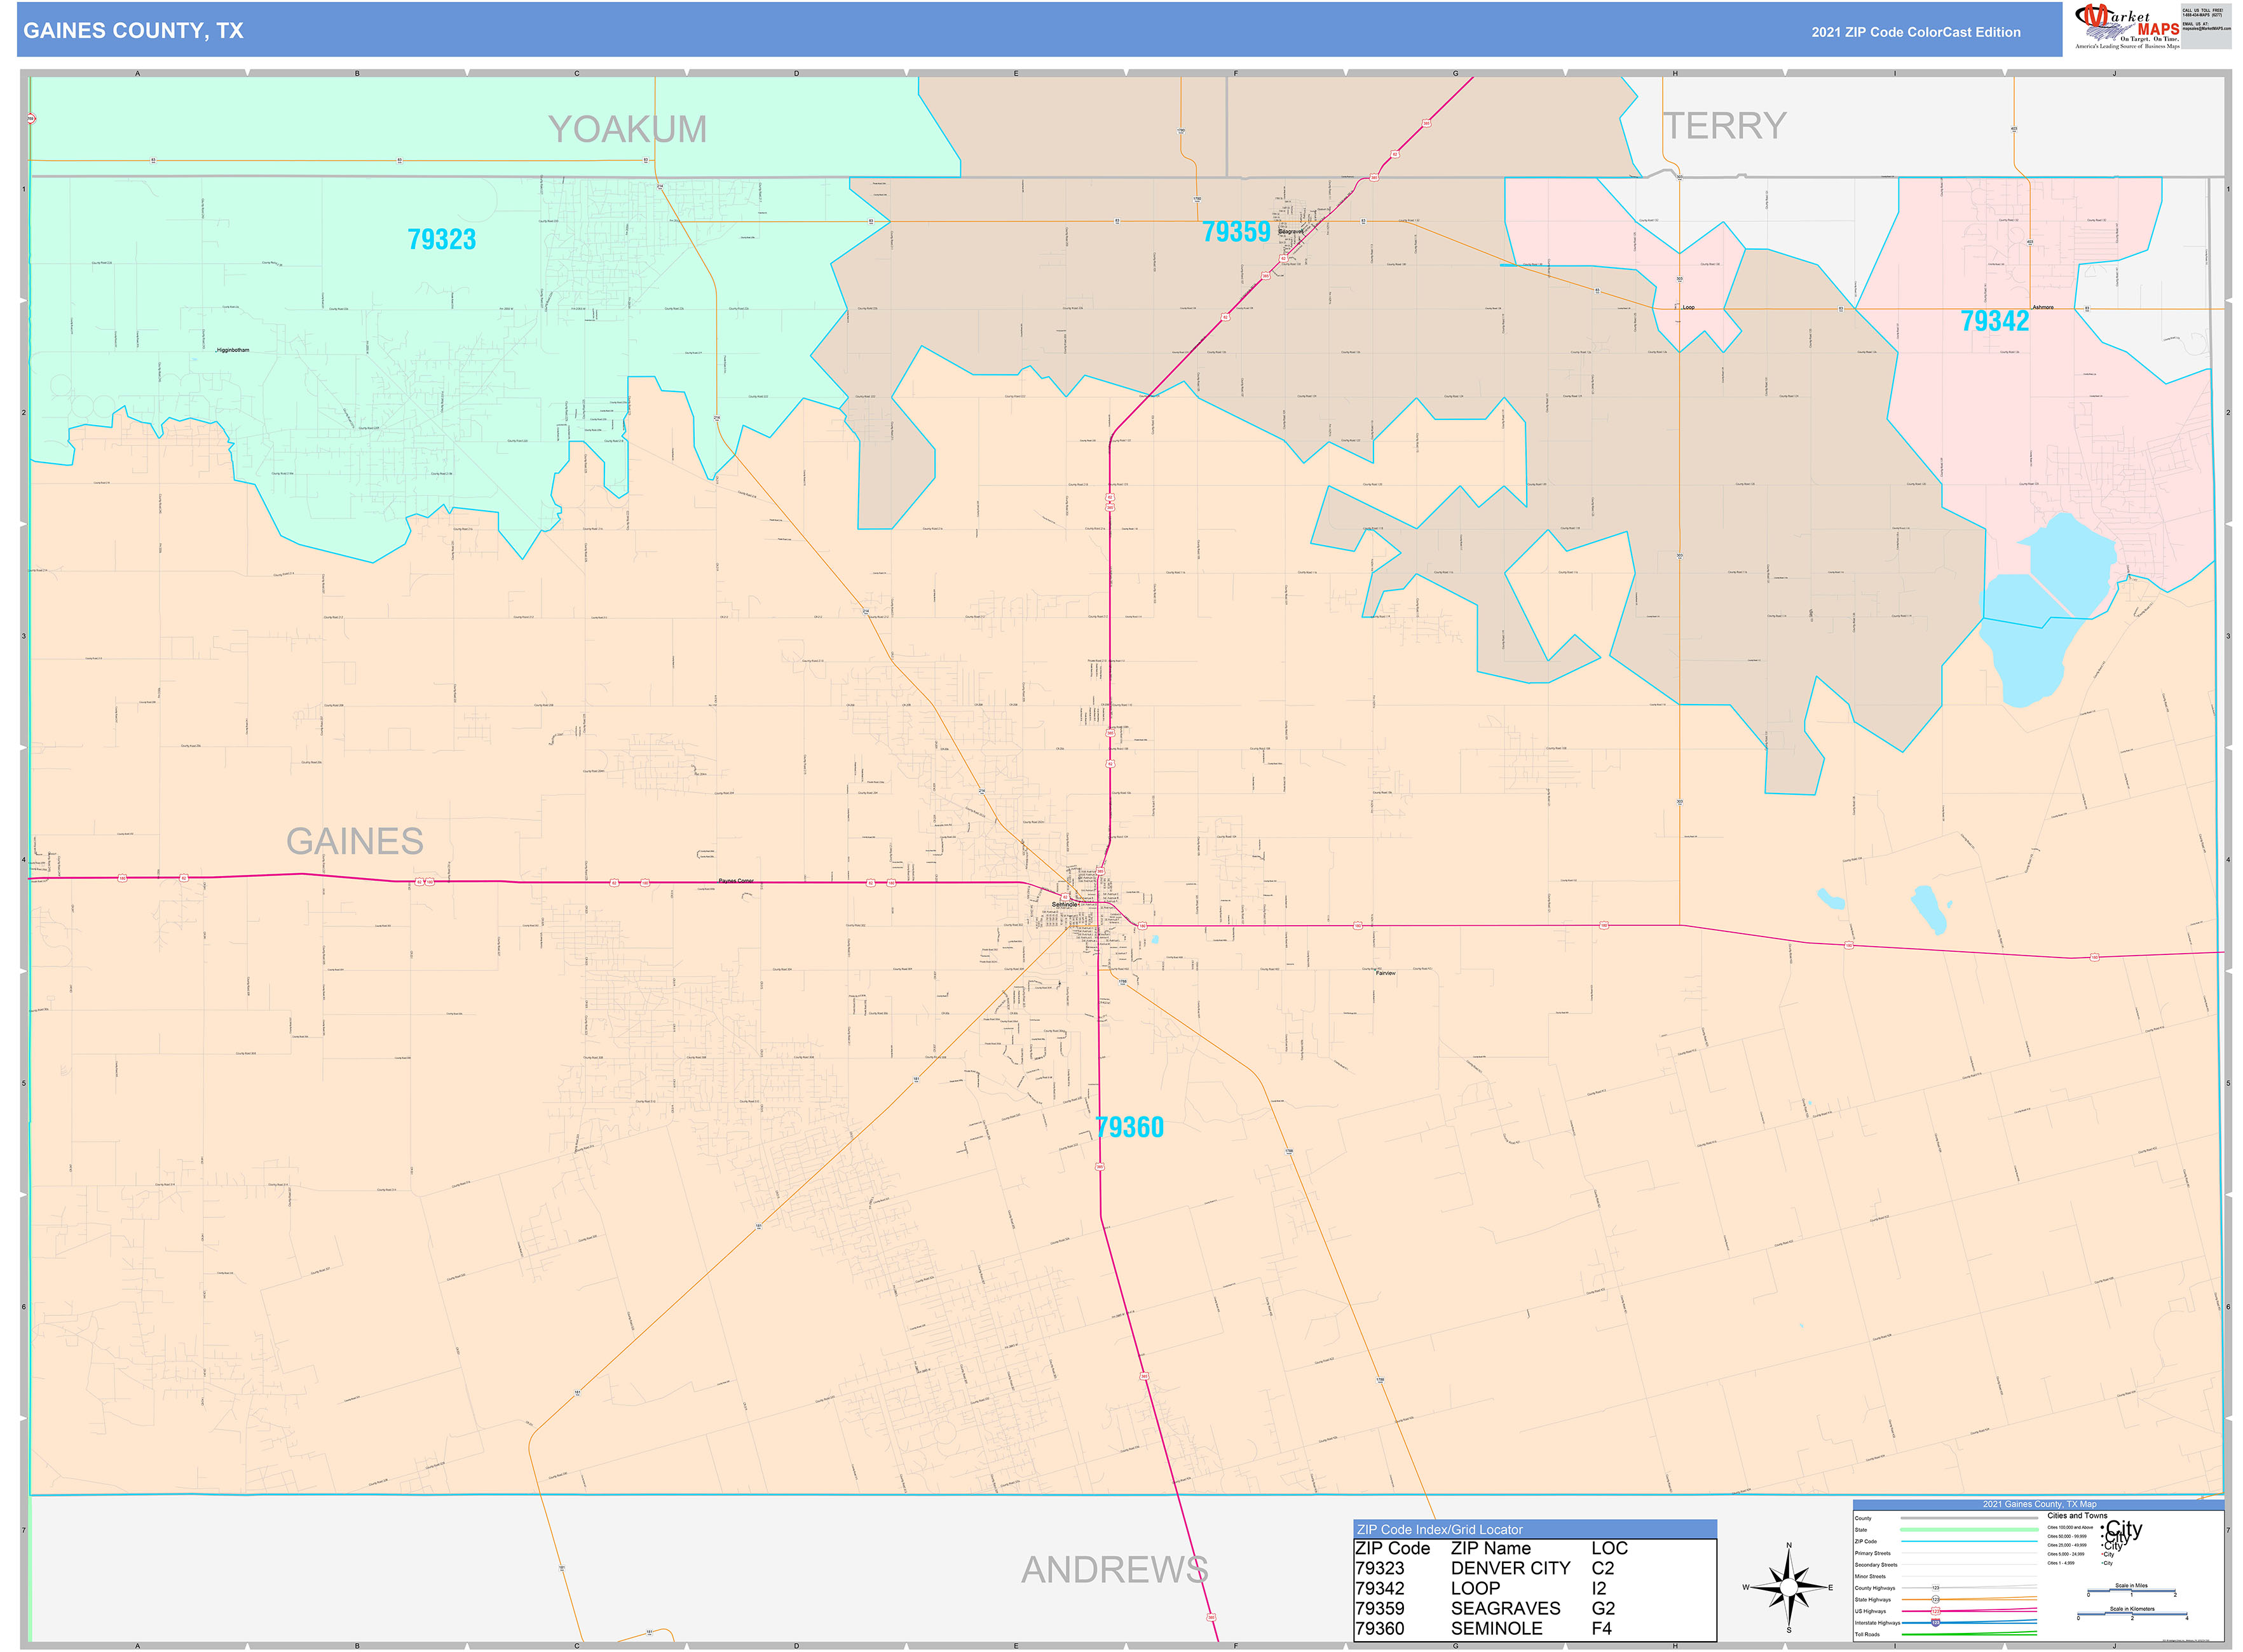Viewport: 2243px width, 1652px height.
Task: Click the mapsales@MarketMAPS.com email address
Action: pos(2206,30)
